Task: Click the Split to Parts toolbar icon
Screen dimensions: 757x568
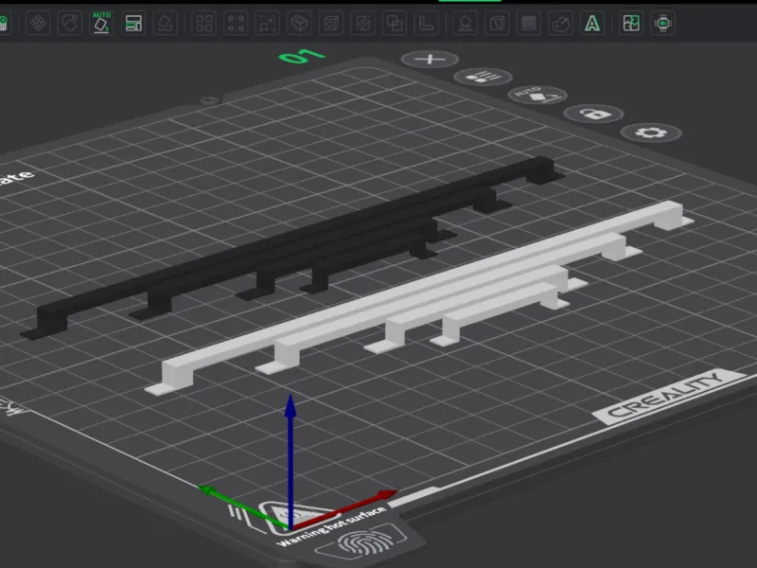Action: (x=236, y=23)
